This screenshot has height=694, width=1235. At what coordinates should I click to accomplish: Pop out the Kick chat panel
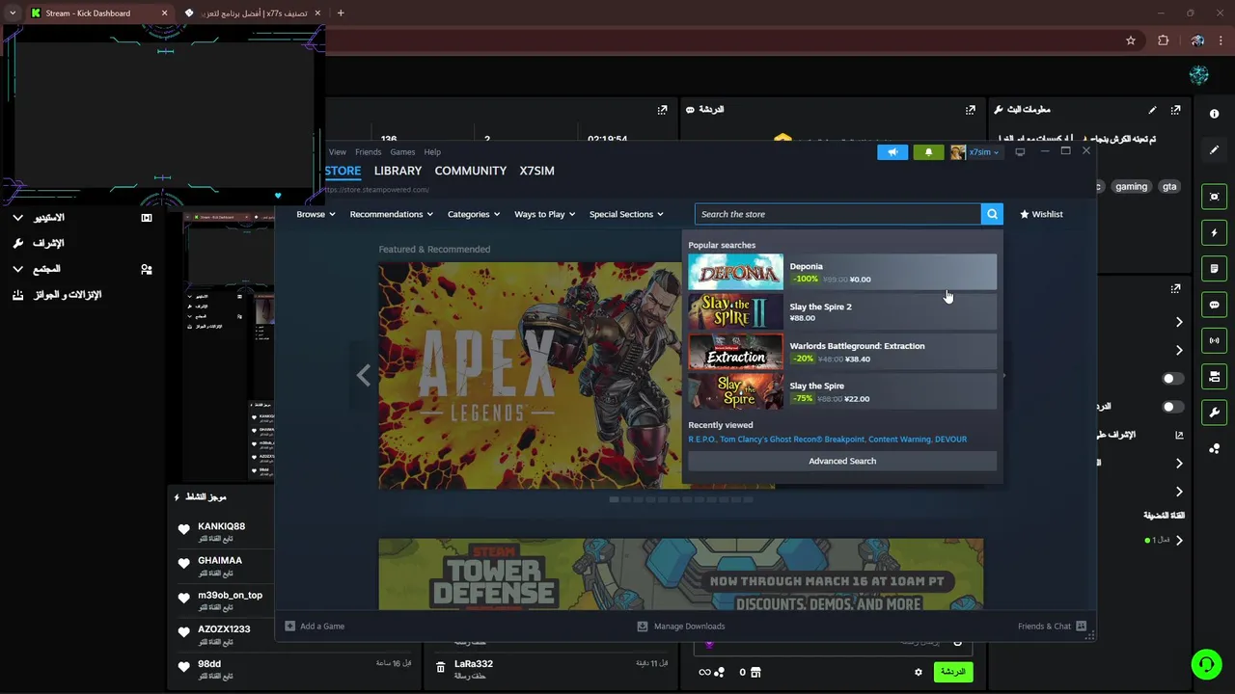(971, 110)
